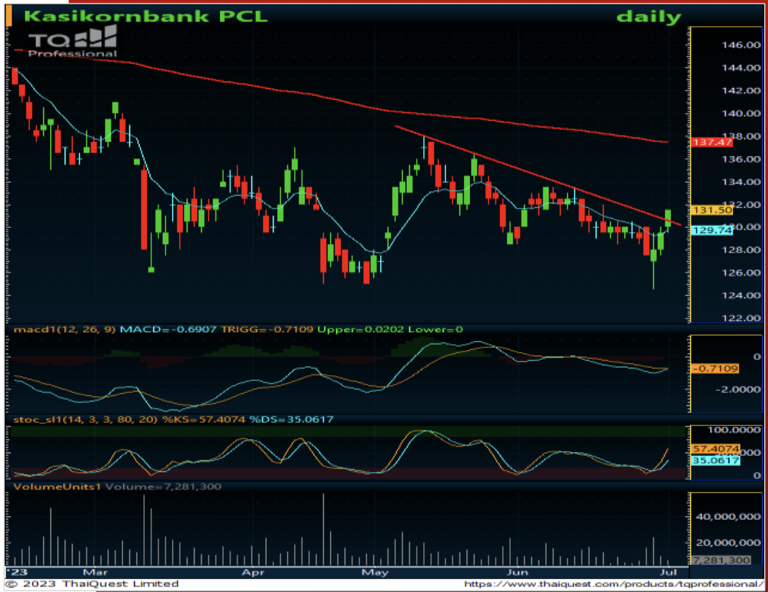This screenshot has height=592, width=768.
Task: Select the cyan 129.74 moving average tag
Action: pyautogui.click(x=712, y=230)
